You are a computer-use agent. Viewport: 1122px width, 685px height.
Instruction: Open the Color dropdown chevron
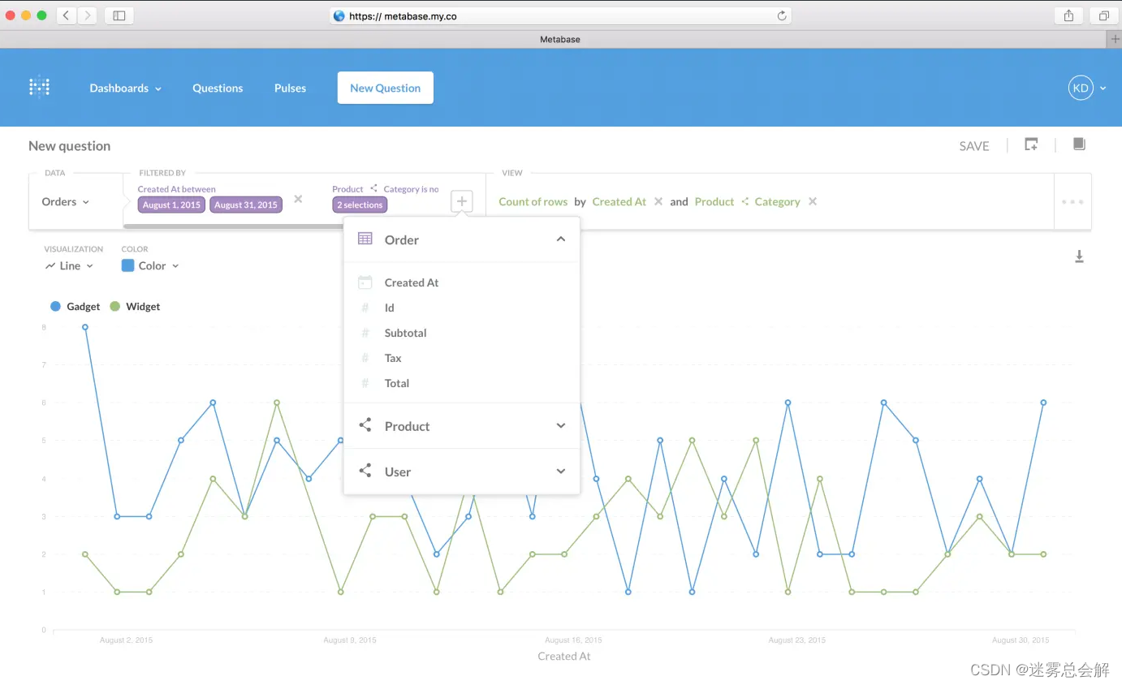[175, 266]
